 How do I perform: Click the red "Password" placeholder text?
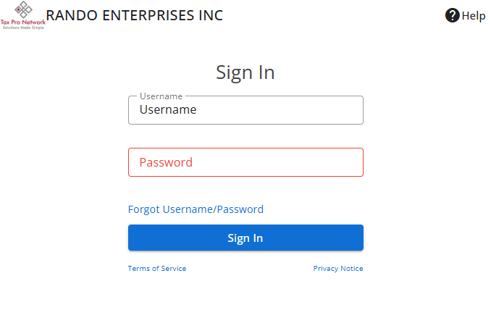click(x=166, y=162)
